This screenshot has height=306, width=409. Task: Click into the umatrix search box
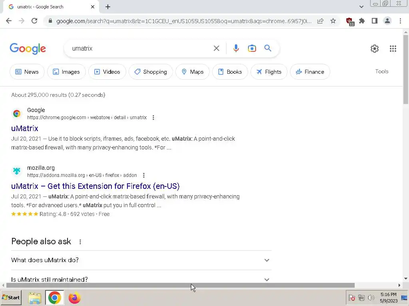pos(139,48)
